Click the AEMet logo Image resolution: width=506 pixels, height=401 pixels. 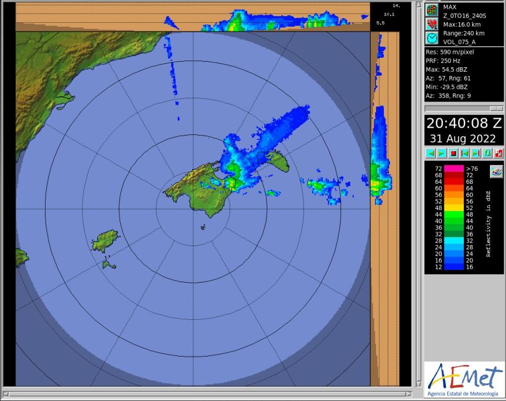[464, 379]
